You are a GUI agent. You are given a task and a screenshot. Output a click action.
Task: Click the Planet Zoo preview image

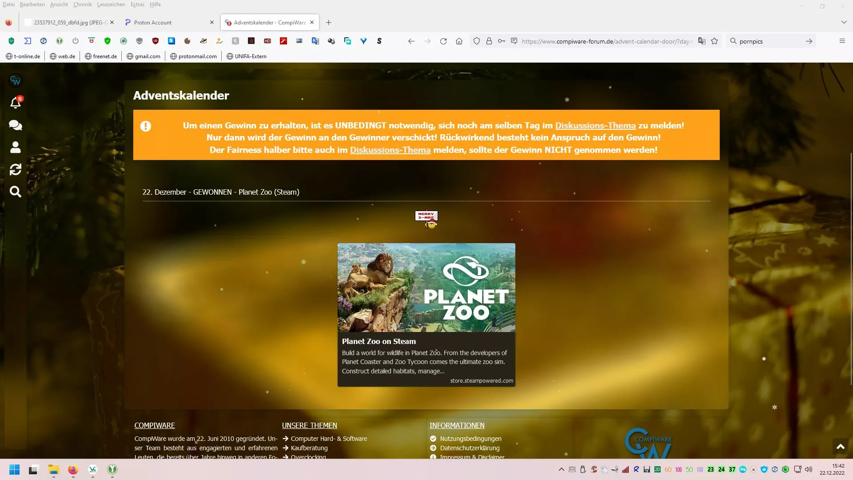tap(426, 288)
